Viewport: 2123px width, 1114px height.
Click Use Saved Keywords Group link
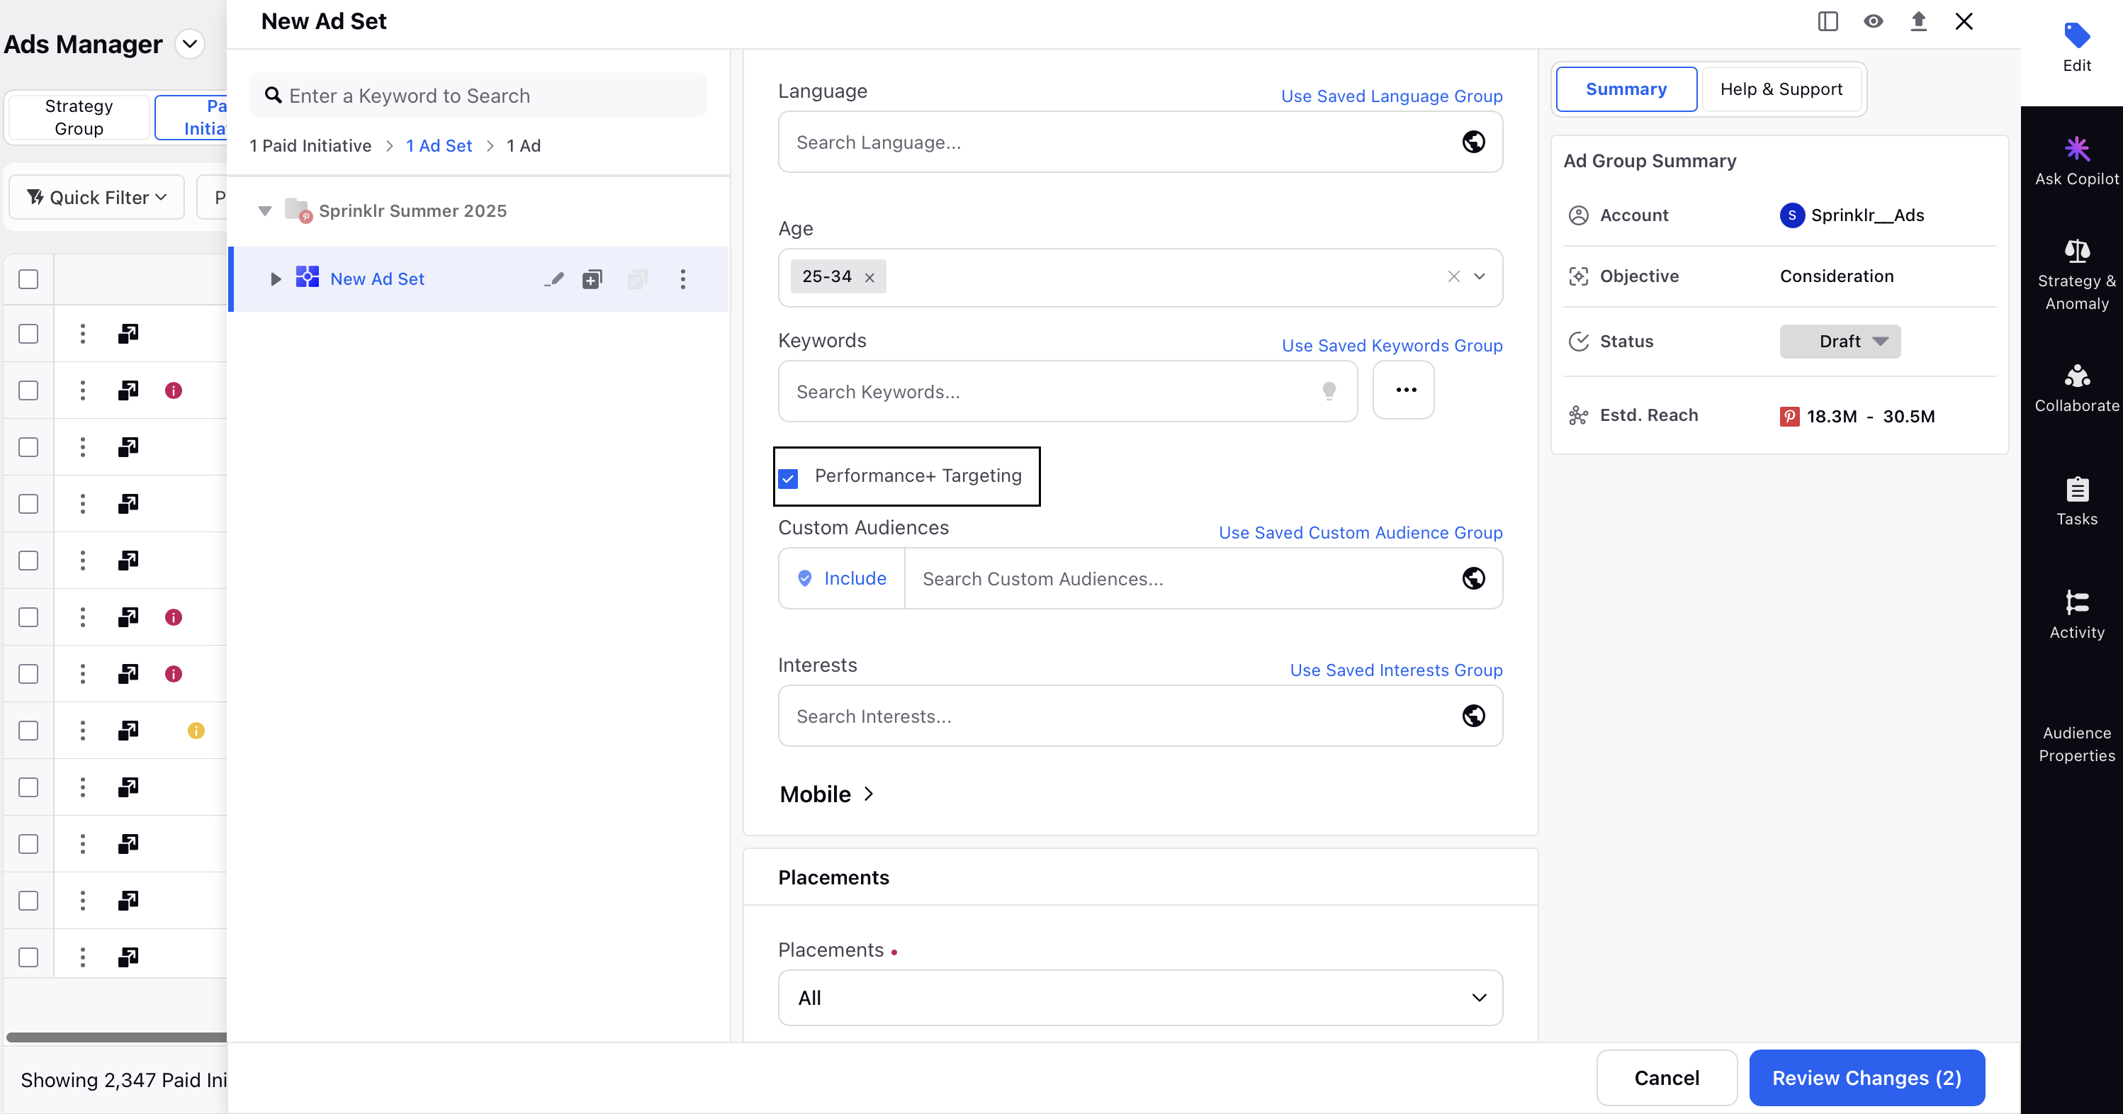(1391, 346)
